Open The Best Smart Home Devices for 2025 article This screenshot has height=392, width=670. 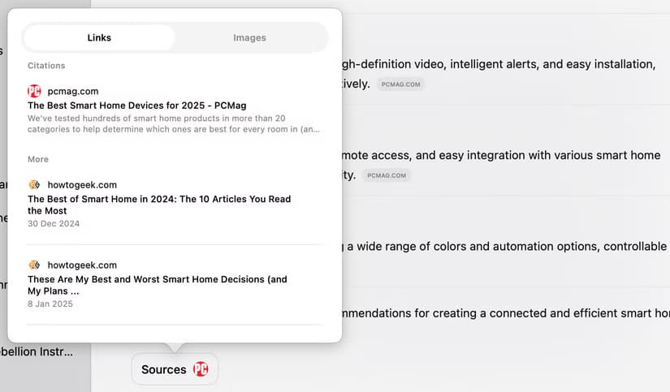click(x=136, y=106)
